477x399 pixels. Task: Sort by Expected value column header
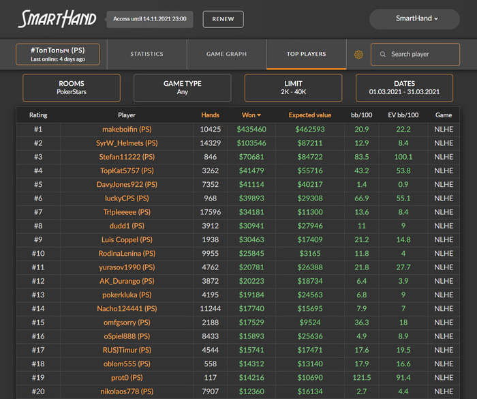pyautogui.click(x=310, y=115)
